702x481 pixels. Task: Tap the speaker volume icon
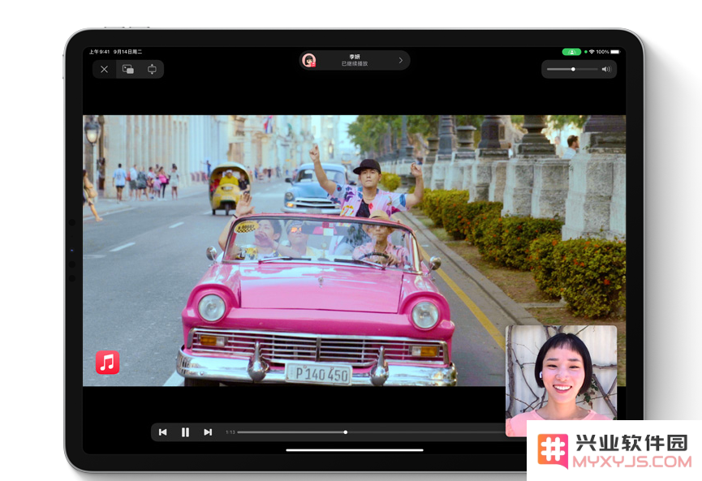coord(606,70)
